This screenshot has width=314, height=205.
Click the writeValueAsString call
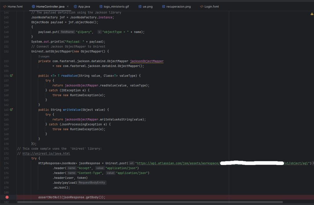coord(116,120)
